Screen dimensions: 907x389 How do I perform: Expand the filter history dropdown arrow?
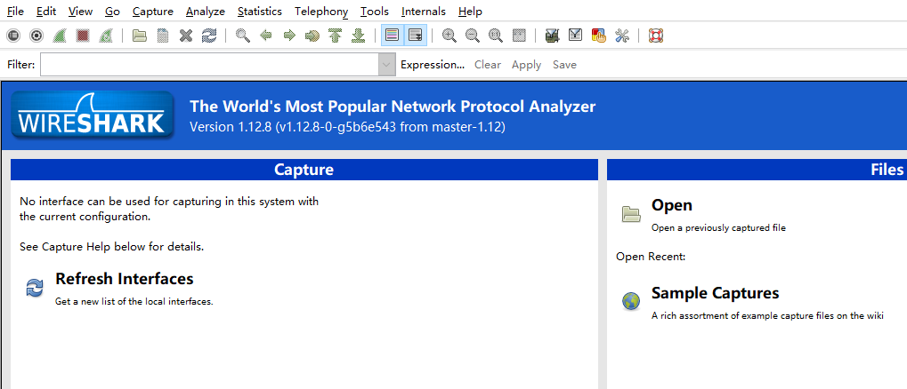coord(387,65)
